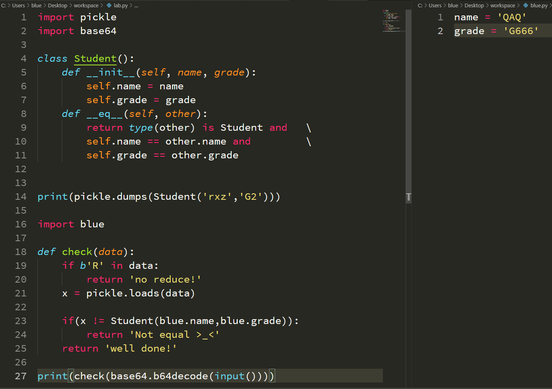Place cursor on the __eq__ method name
The height and width of the screenshot is (389, 552).
[x=104, y=114]
